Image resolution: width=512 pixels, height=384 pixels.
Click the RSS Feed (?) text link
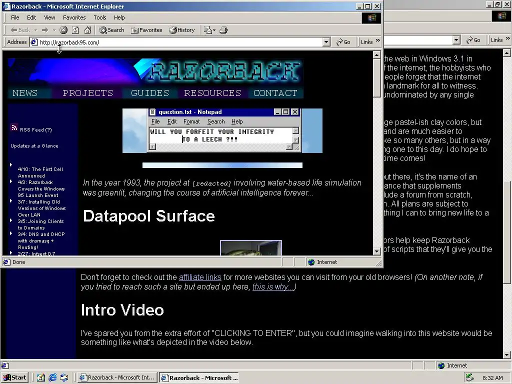(36, 129)
